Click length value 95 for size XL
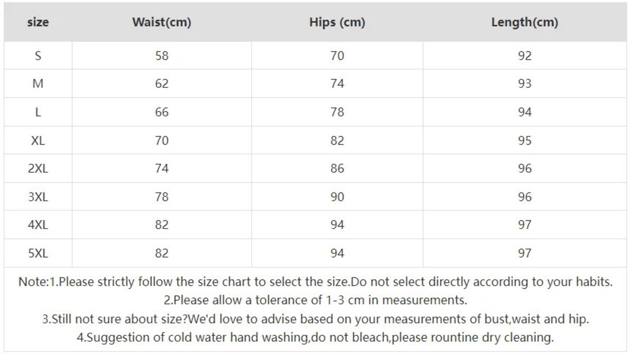Image resolution: width=633 pixels, height=354 pixels. pos(525,141)
